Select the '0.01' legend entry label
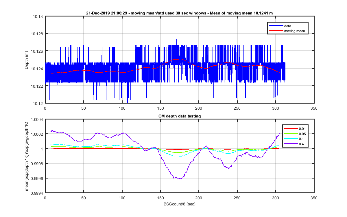347x217 pixels. click(x=302, y=128)
